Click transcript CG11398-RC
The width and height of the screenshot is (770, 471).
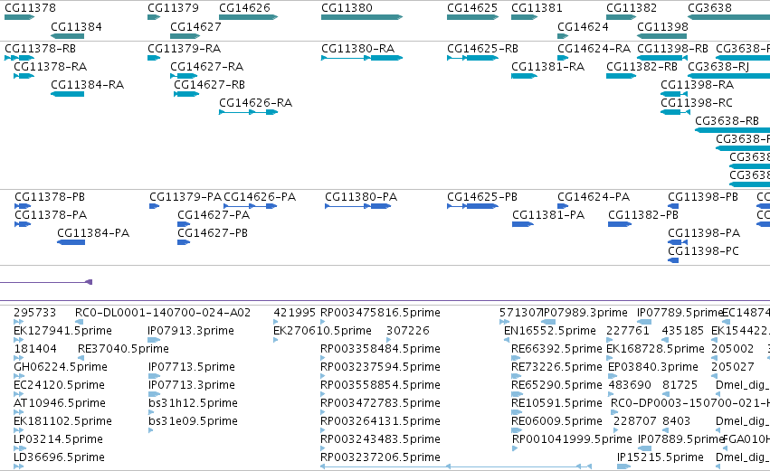(697, 103)
